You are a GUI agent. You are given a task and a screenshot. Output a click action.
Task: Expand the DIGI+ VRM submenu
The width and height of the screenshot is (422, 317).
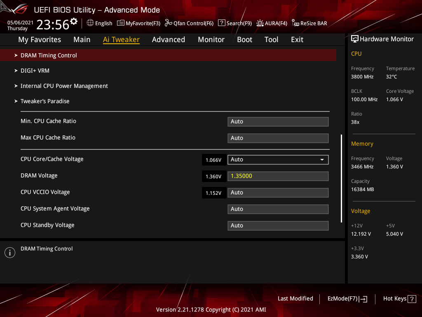pos(35,71)
